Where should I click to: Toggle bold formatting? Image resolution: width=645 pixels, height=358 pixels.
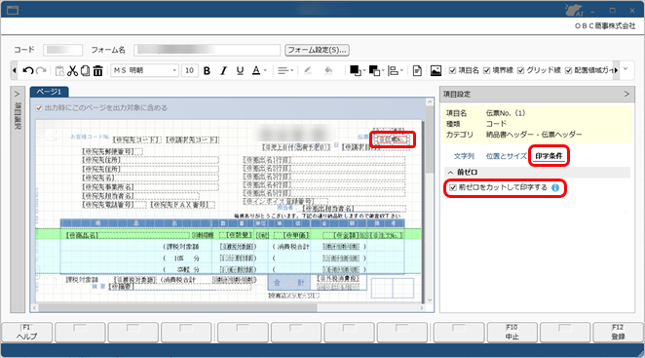click(x=207, y=71)
